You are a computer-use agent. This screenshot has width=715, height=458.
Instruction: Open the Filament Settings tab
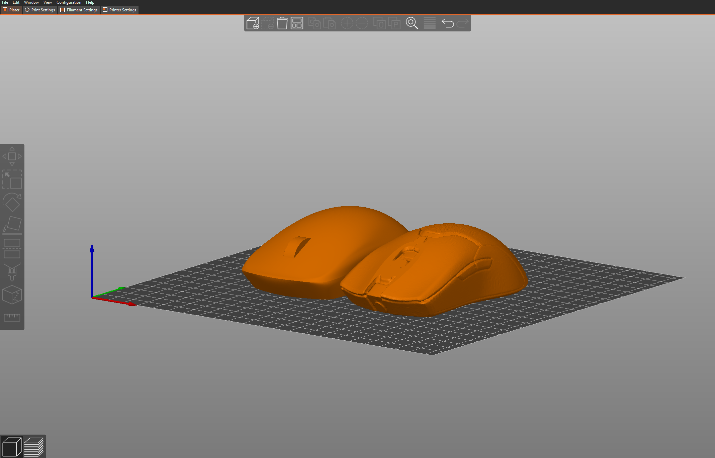tap(79, 10)
